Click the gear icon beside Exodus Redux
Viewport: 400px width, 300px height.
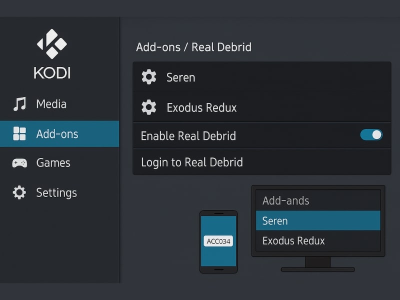click(149, 107)
